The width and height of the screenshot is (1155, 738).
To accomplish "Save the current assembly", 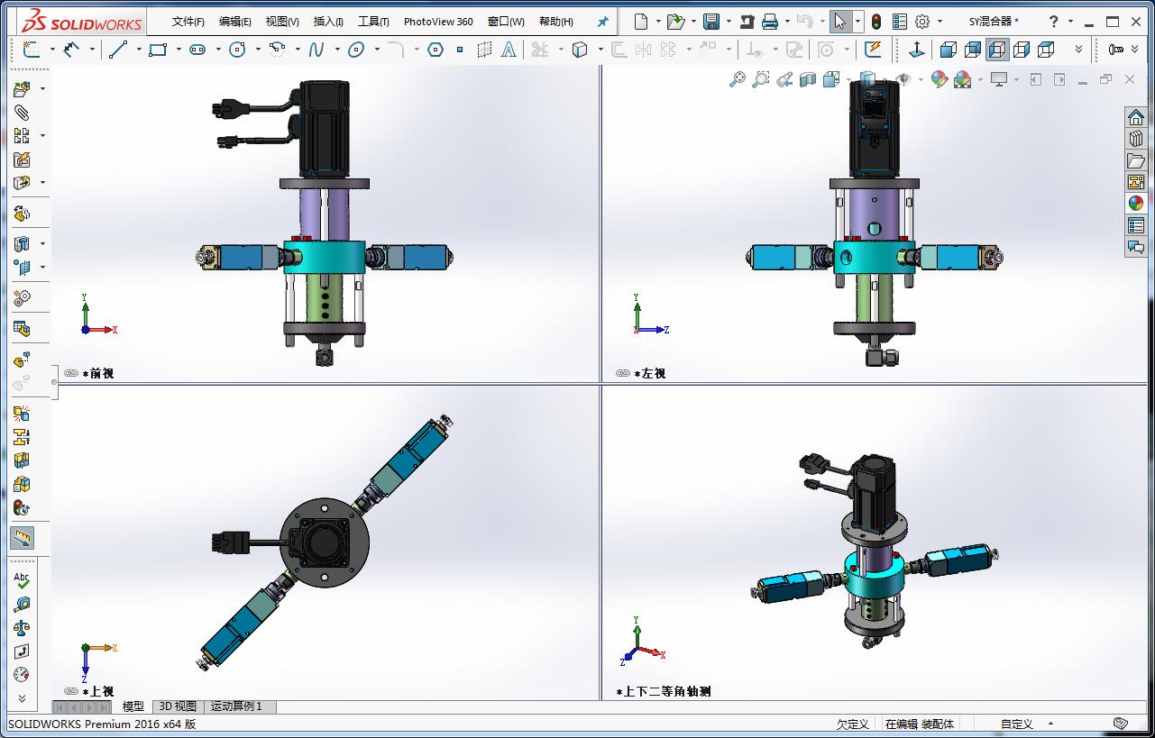I will tap(711, 22).
